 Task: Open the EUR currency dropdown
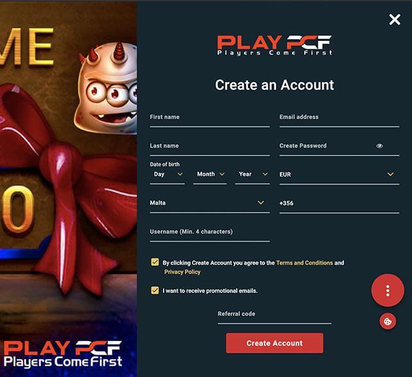point(339,174)
